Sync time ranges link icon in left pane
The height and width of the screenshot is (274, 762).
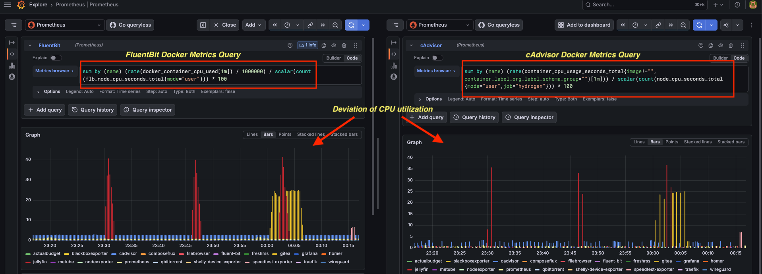310,25
